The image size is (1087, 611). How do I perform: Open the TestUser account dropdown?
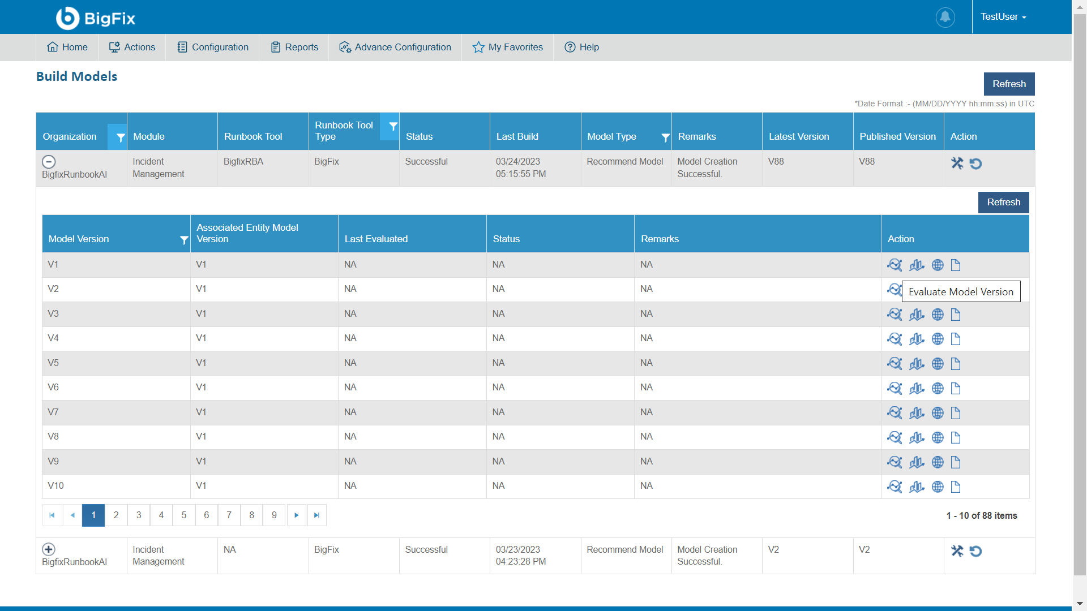click(x=1003, y=17)
